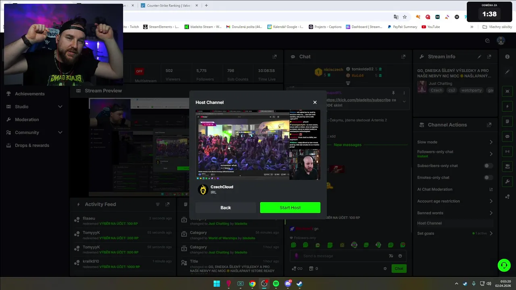Open the green support headset button
This screenshot has width=516, height=290.
[504, 265]
